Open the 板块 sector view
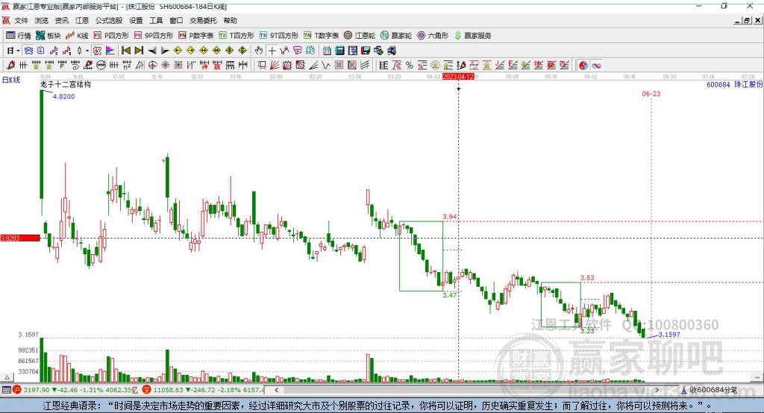The image size is (764, 413). tap(48, 36)
